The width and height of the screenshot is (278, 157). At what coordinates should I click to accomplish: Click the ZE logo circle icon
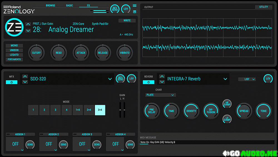pos(14,27)
